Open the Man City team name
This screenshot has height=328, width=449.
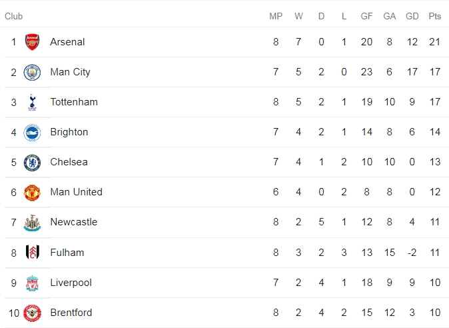(70, 72)
